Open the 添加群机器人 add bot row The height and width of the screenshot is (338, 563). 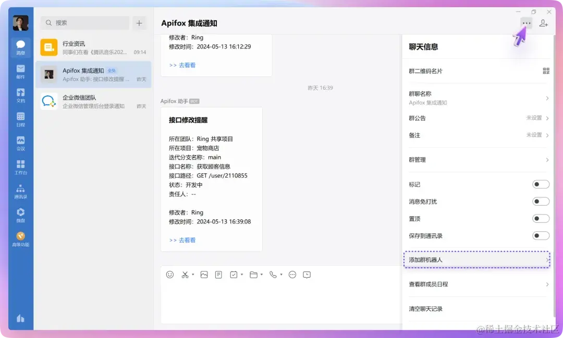[x=477, y=260]
